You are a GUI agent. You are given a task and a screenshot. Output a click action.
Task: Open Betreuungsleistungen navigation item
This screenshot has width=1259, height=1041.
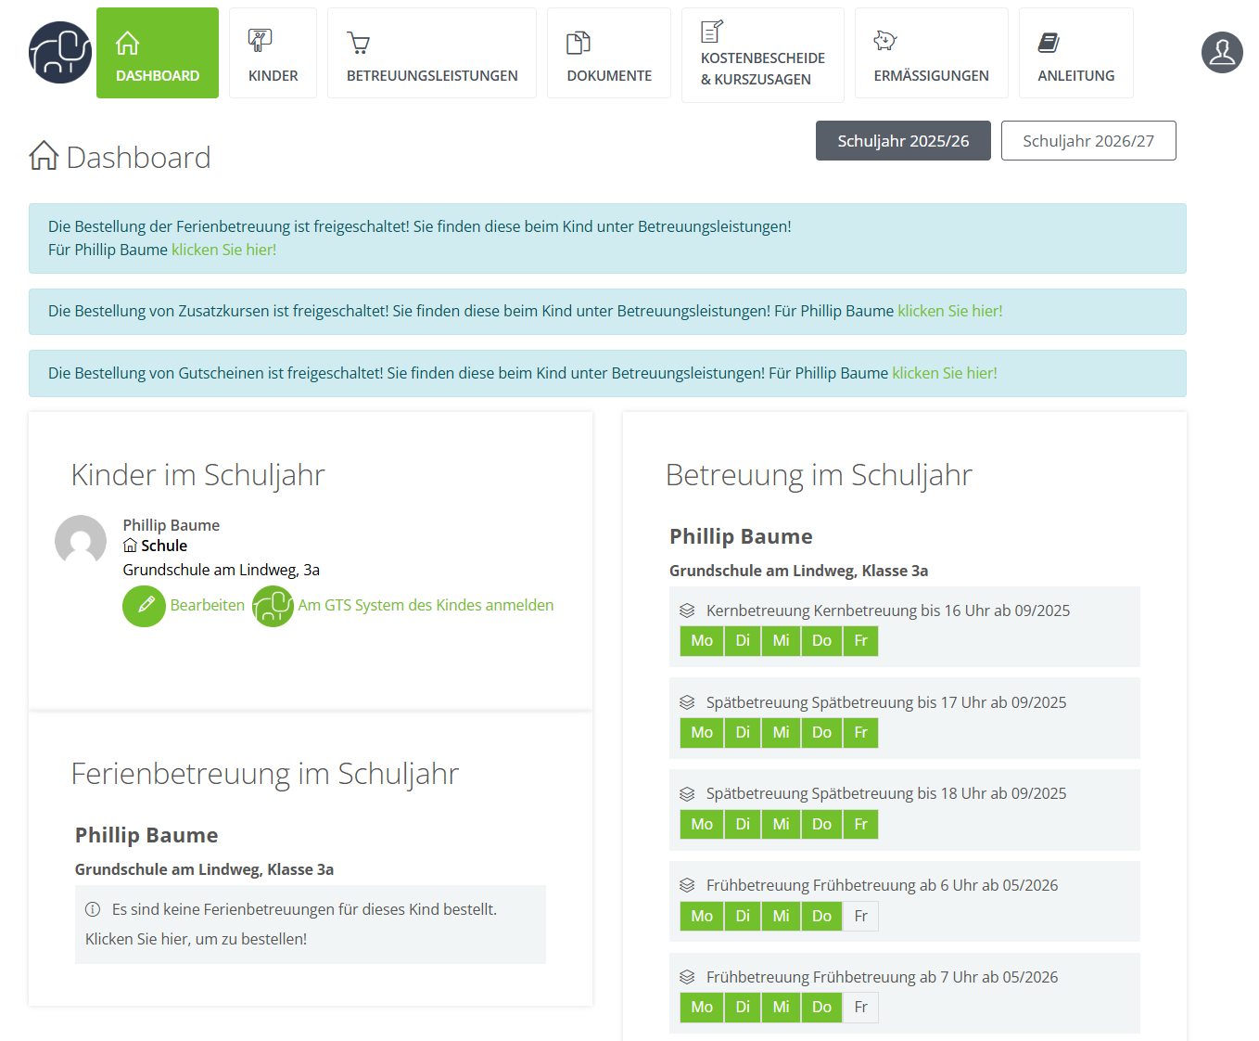(432, 53)
